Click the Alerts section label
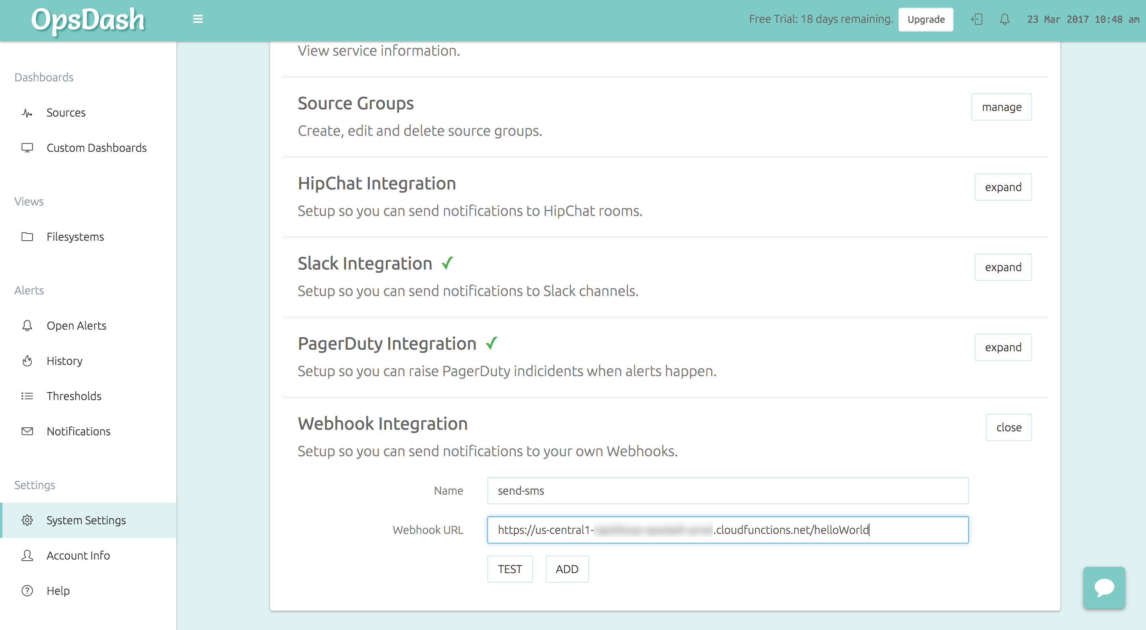Screen dimensions: 1146x630 click(x=29, y=290)
